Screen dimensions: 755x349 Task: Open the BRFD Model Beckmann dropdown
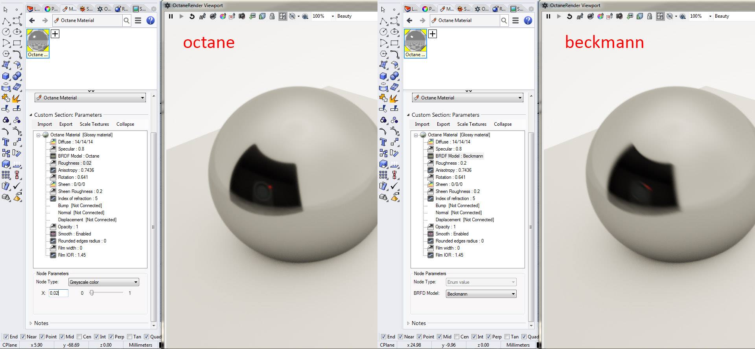(481, 294)
